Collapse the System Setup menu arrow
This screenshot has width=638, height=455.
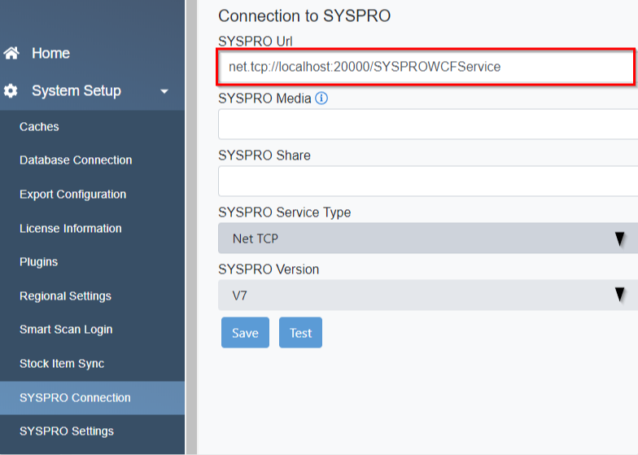pyautogui.click(x=164, y=91)
